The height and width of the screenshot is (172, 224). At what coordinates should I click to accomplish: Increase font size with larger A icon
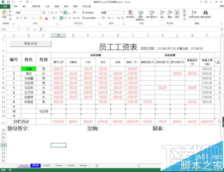(52, 13)
